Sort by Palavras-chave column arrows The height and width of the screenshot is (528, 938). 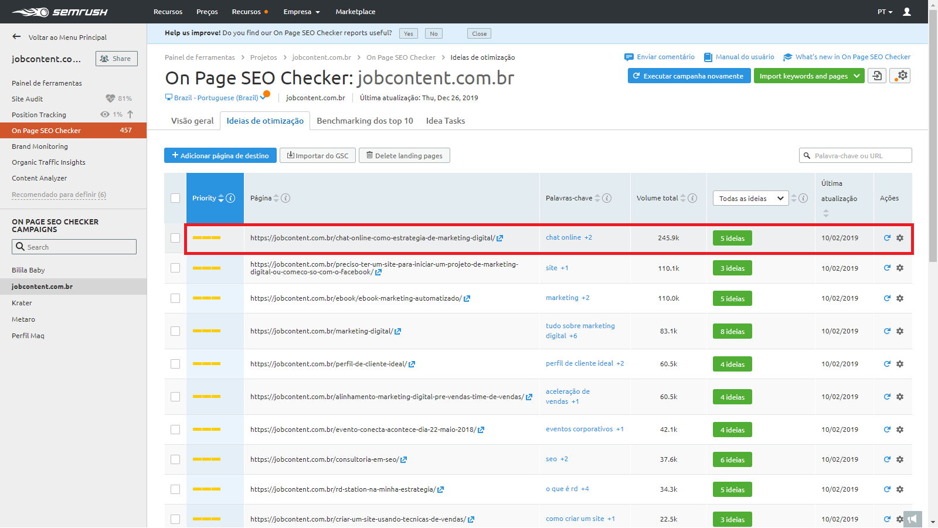click(x=597, y=198)
